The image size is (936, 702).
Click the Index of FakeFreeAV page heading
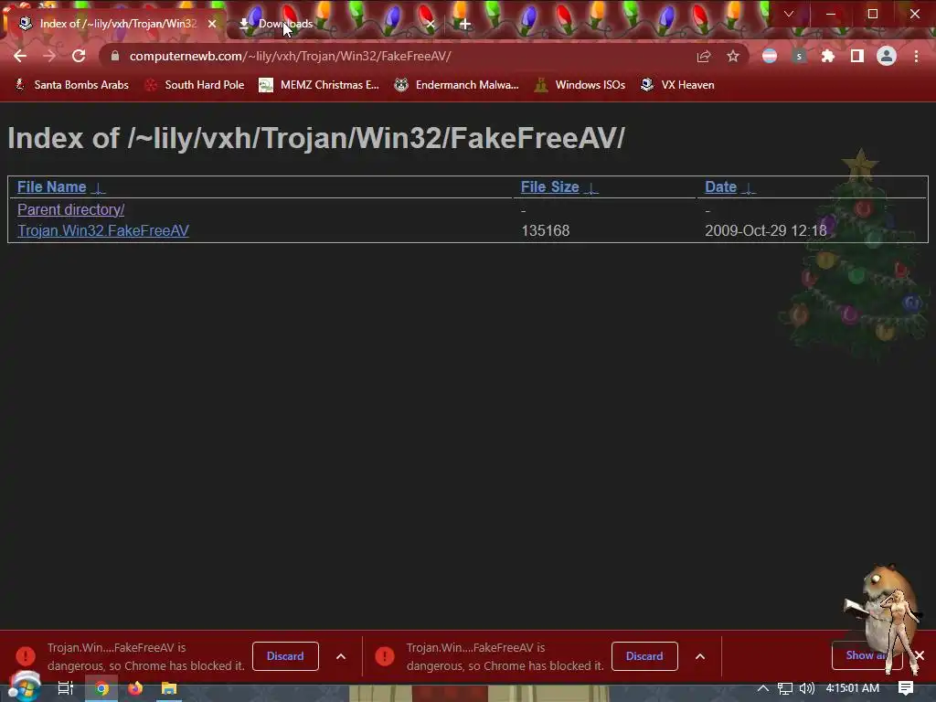tap(316, 139)
